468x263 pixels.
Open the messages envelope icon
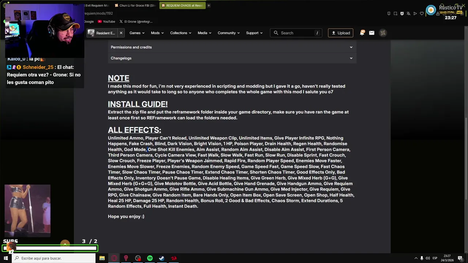pos(371,33)
